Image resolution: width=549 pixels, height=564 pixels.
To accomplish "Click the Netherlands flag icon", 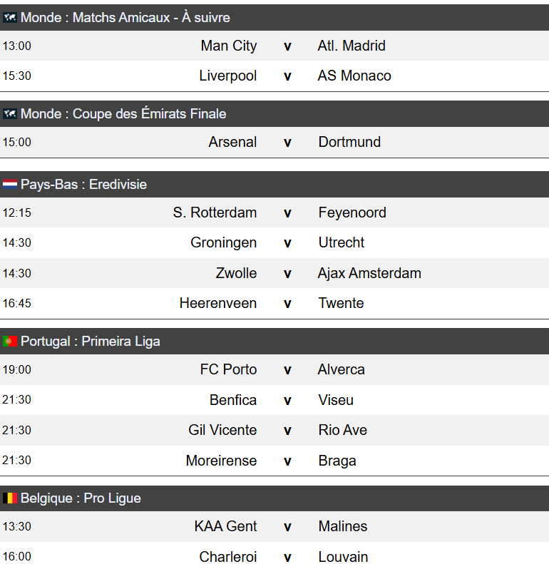I will point(10,184).
